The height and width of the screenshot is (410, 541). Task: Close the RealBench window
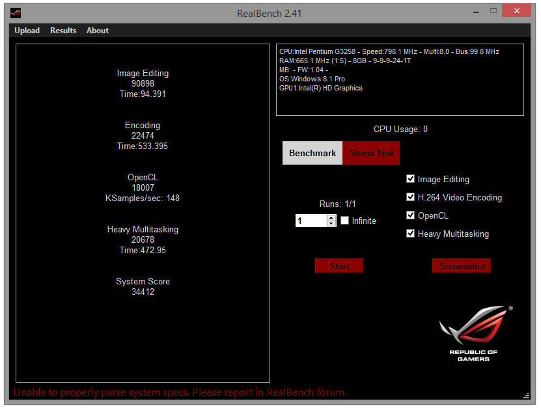click(516, 10)
